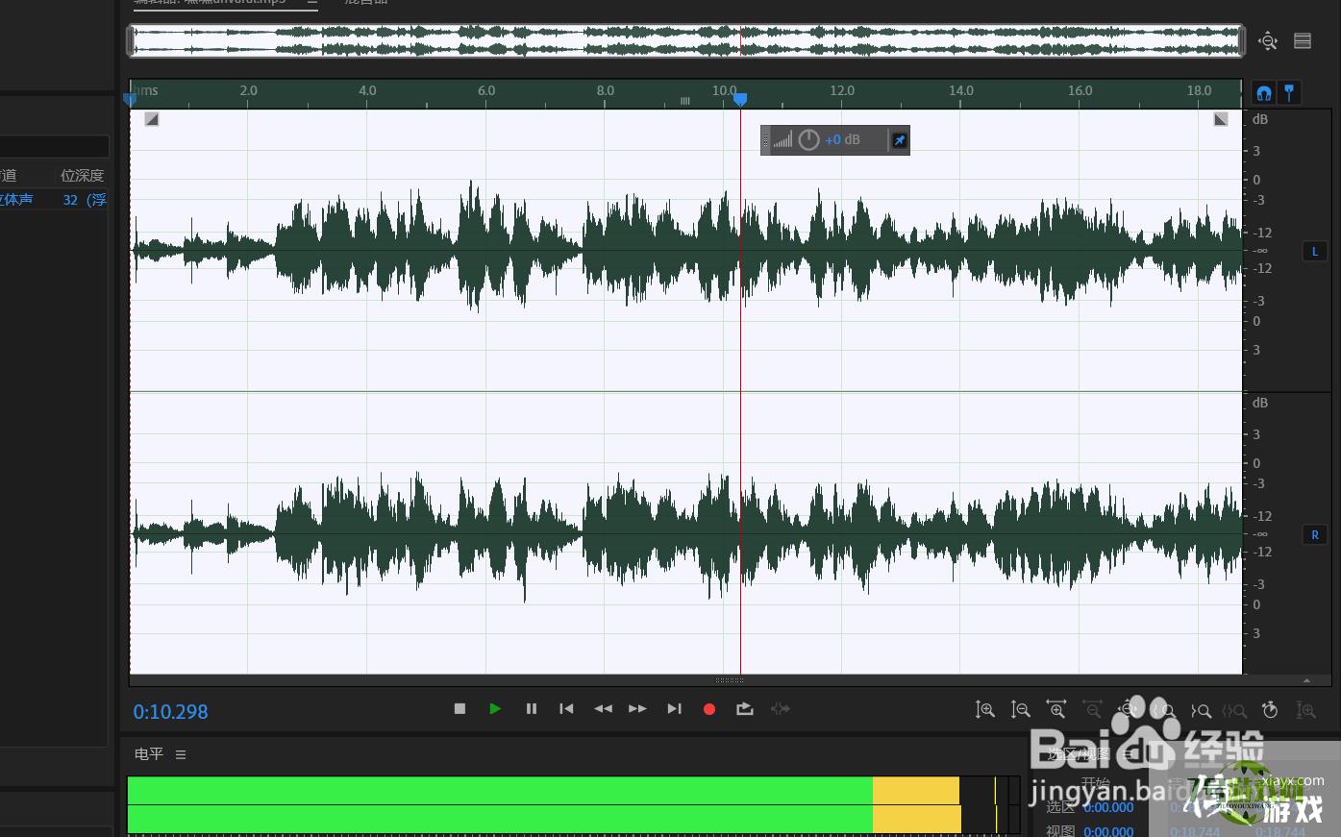The image size is (1341, 837).
Task: Toggle loop playback
Action: coord(745,709)
